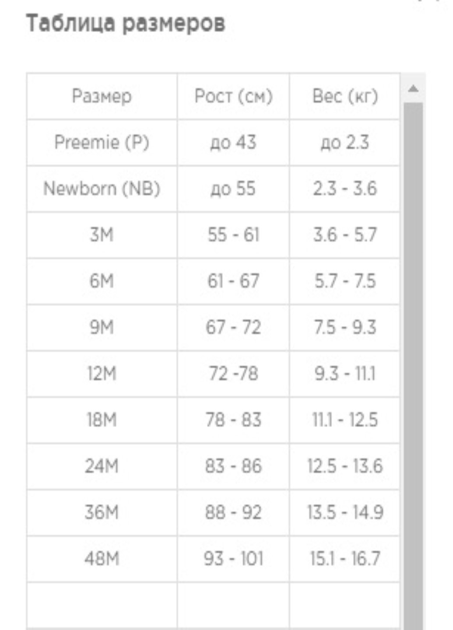Select the 18M size cell
This screenshot has height=630, width=453.
[x=102, y=420]
